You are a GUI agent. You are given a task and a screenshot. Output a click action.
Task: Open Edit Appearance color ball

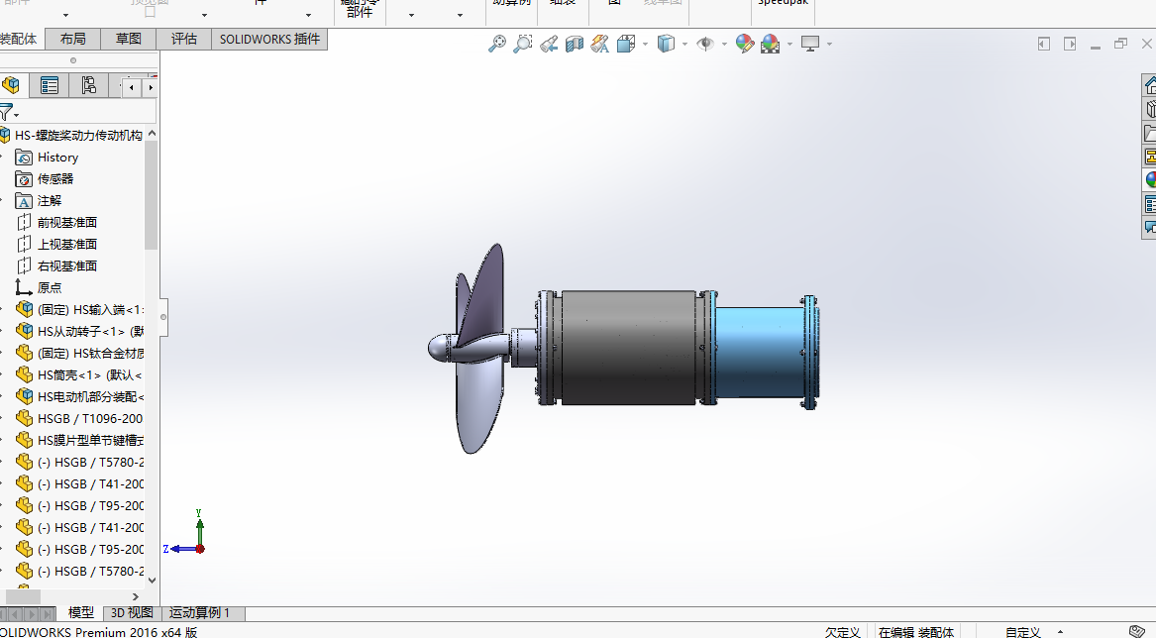[745, 44]
